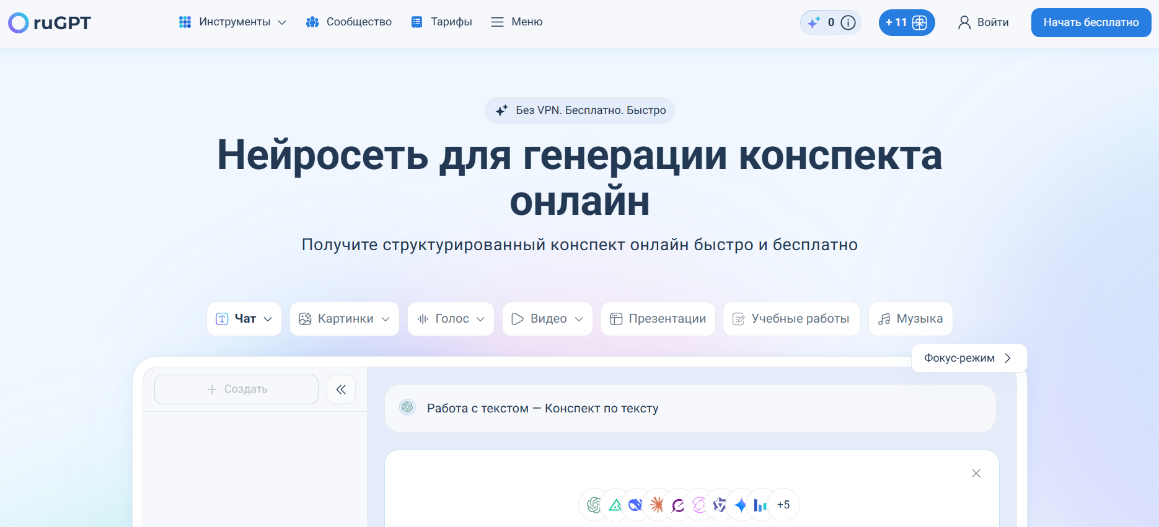The width and height of the screenshot is (1159, 527).
Task: Select the ChatGPT model icon
Action: [594, 505]
